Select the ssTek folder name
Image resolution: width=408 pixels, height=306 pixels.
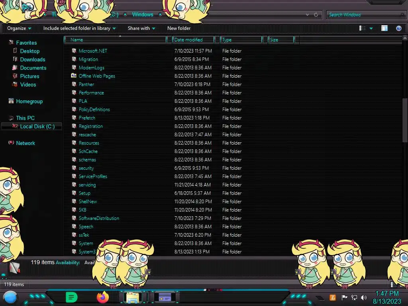(x=84, y=235)
